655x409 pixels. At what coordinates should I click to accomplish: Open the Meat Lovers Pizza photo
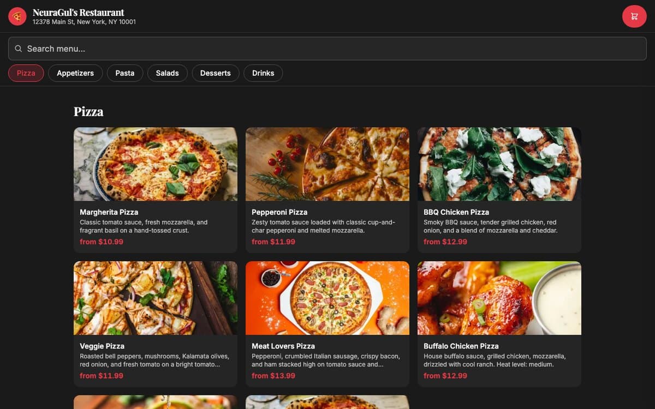[x=327, y=298]
